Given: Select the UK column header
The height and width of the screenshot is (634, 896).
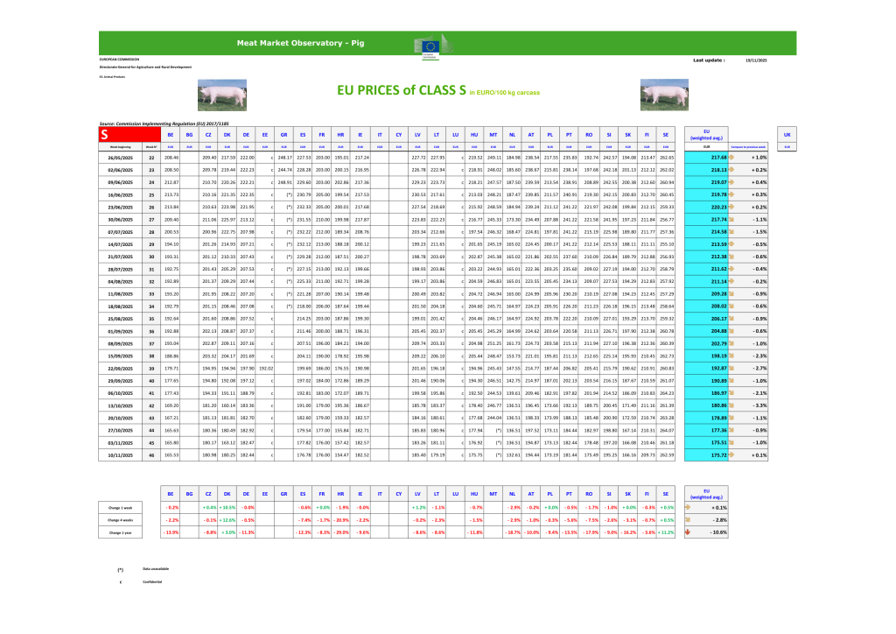Looking at the screenshot, I should 787,136.
